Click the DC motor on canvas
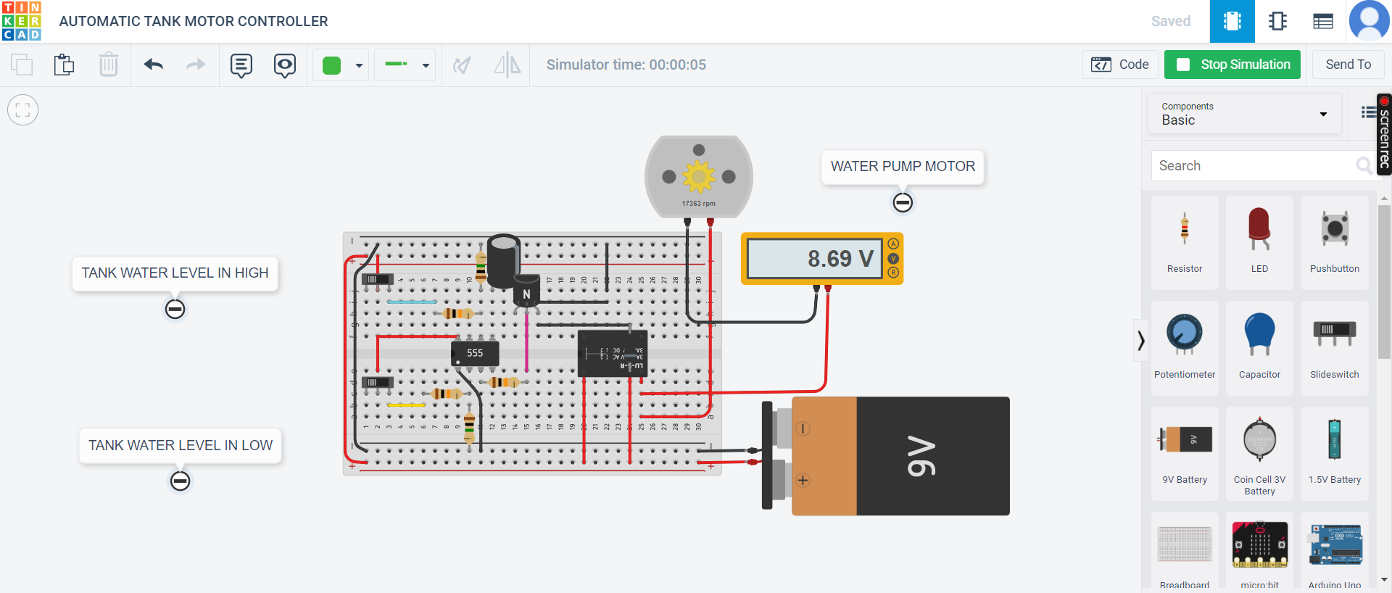This screenshot has width=1392, height=593. click(x=699, y=177)
